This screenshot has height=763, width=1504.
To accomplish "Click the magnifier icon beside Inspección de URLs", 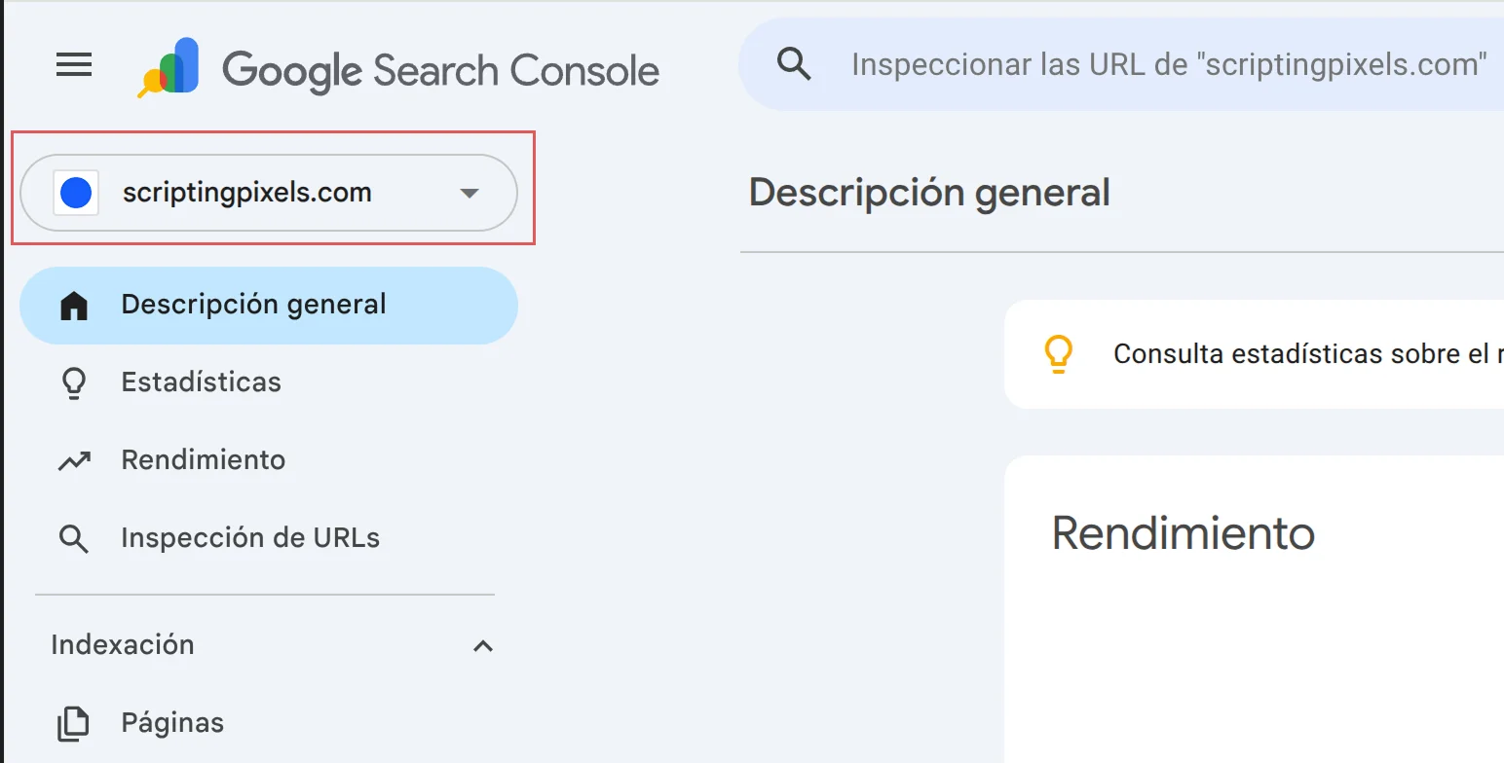I will click(74, 539).
